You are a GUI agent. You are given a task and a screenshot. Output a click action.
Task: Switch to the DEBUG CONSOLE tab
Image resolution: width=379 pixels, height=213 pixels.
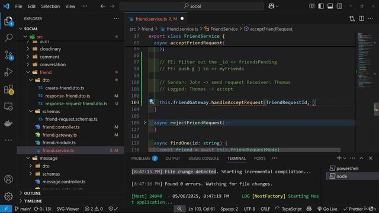point(204,159)
